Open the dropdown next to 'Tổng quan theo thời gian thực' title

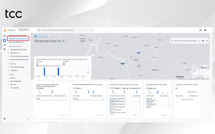pos(66,41)
